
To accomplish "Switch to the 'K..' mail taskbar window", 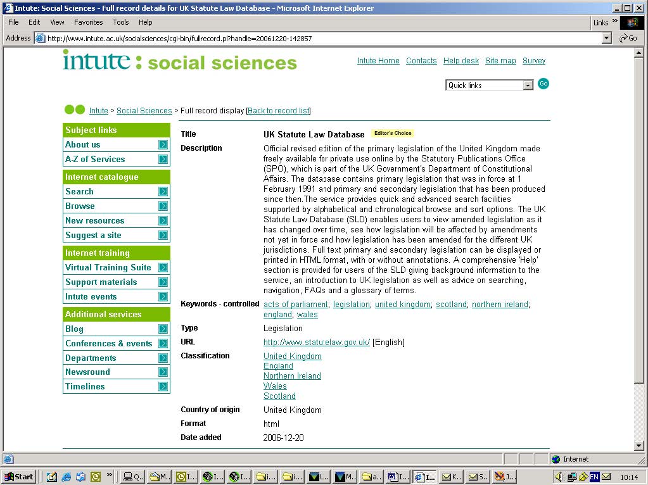I will pyautogui.click(x=451, y=477).
